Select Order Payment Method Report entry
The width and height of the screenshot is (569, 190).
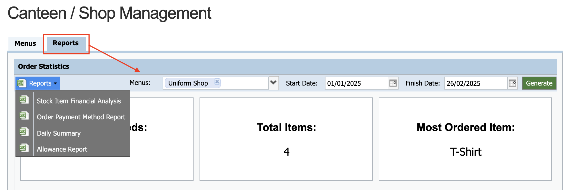coord(81,117)
